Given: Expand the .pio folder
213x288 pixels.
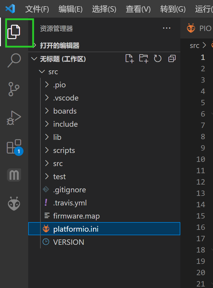Looking at the screenshot, I should click(59, 85).
